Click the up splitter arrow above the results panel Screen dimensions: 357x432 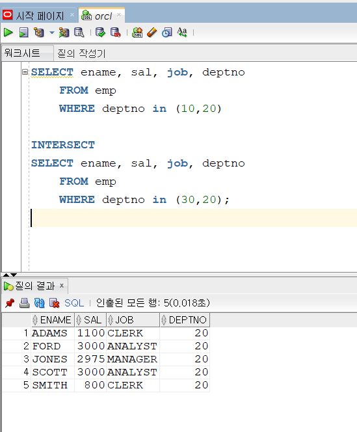tap(6, 275)
